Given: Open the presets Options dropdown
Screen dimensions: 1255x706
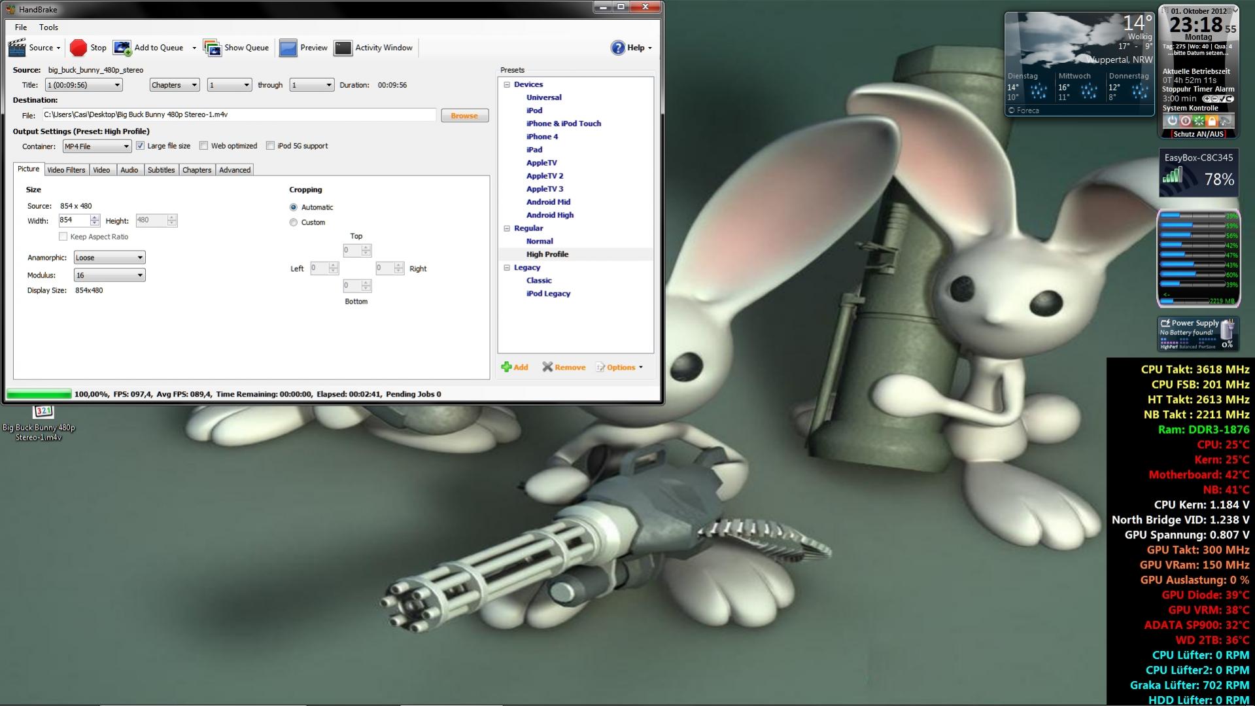Looking at the screenshot, I should pos(620,367).
